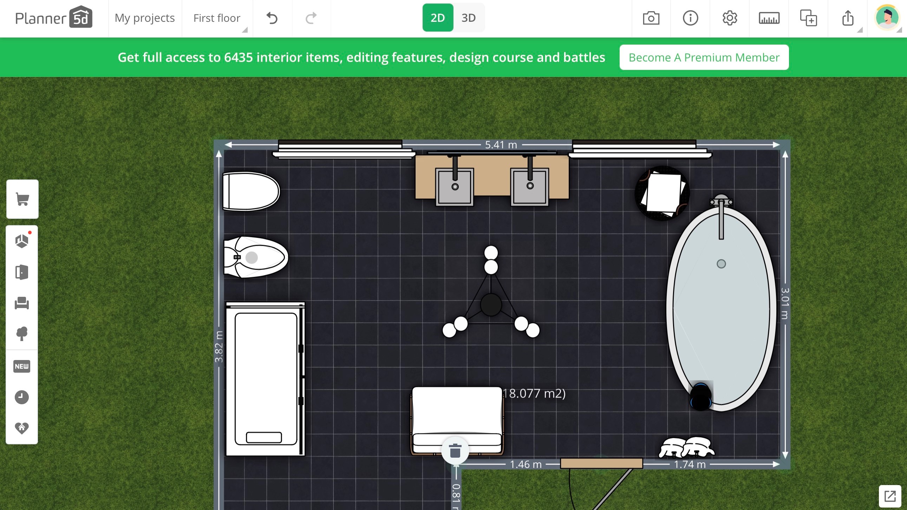The height and width of the screenshot is (510, 907).
Task: Access the new features panel
Action: point(22,366)
